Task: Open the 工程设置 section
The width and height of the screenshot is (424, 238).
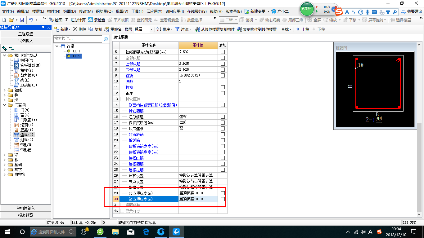Action: (25, 34)
